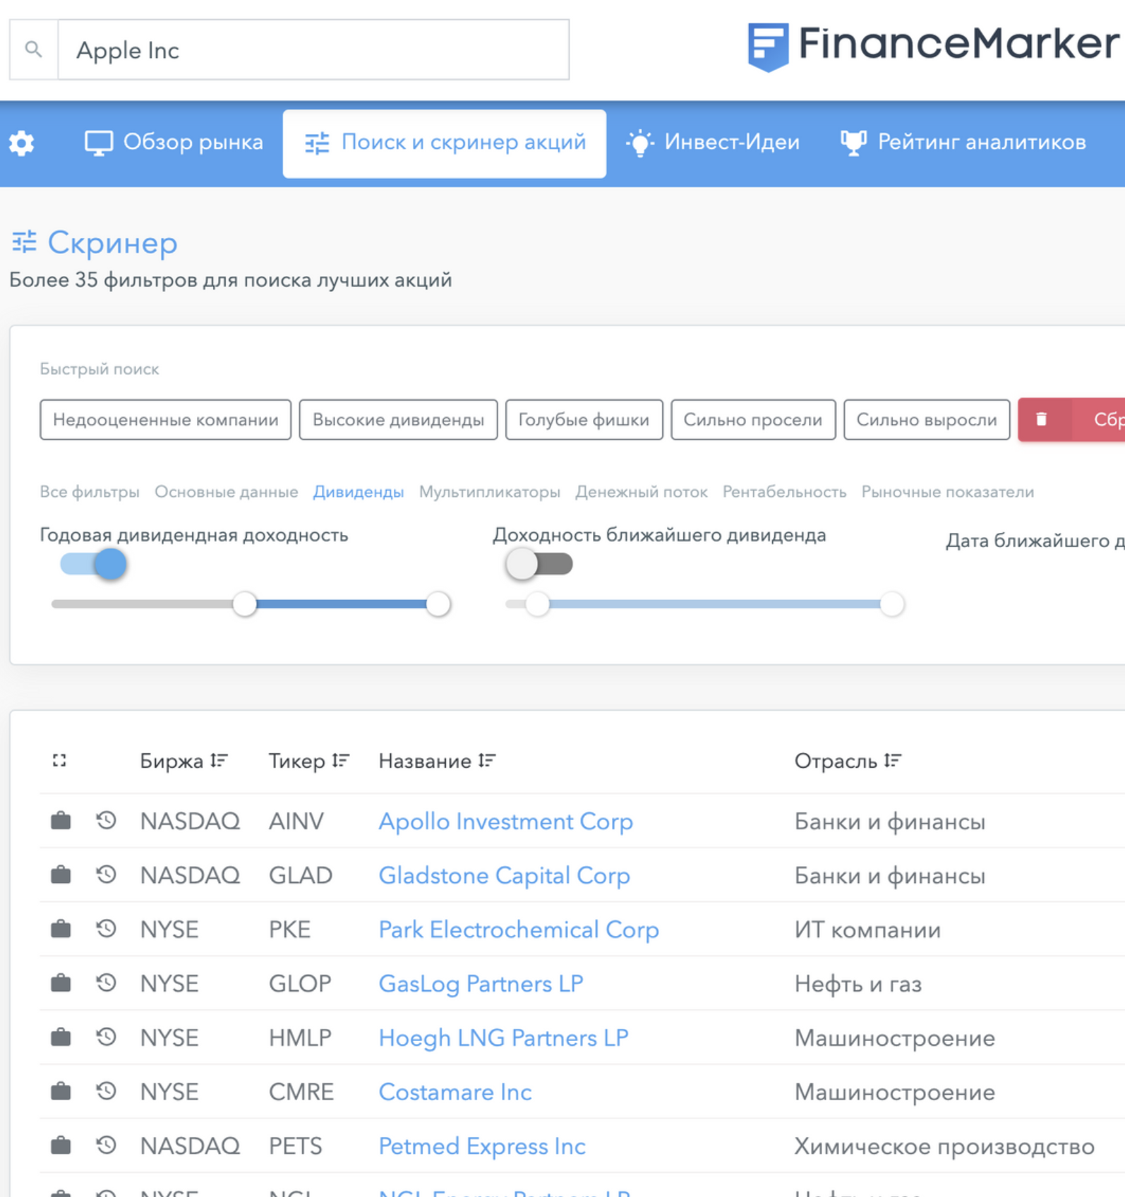Click the annual dividend yield slider's right handle
This screenshot has height=1197, width=1125.
click(438, 604)
